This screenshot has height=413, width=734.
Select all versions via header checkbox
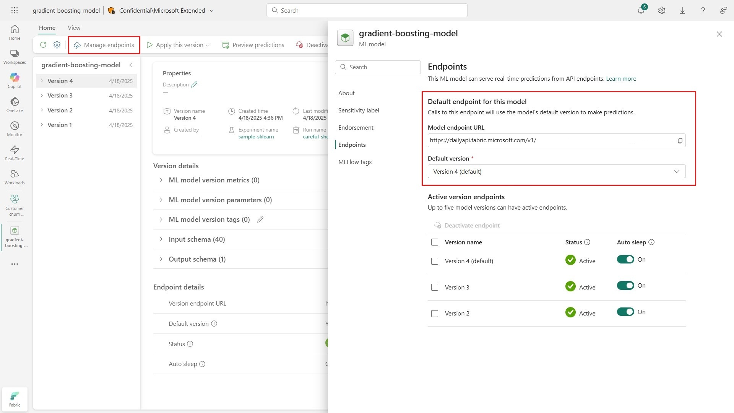click(435, 242)
